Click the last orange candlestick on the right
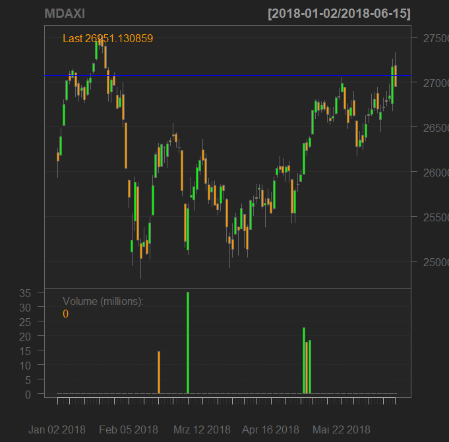This screenshot has height=442, width=449. pos(396,76)
